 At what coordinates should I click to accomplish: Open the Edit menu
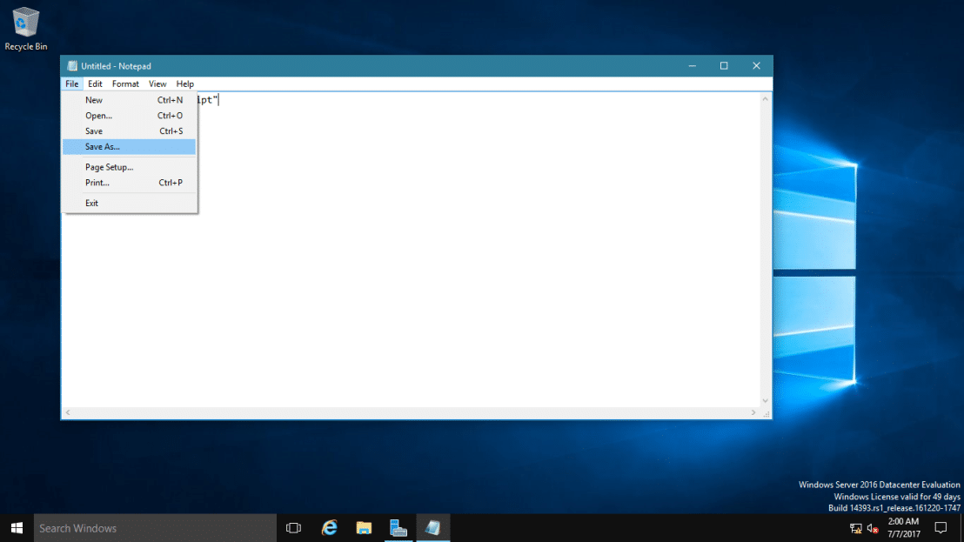coord(95,84)
